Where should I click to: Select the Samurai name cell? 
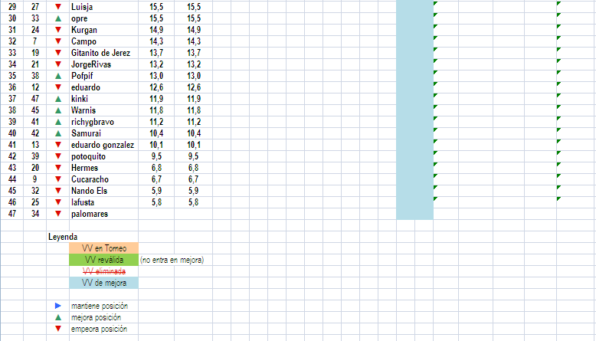click(x=103, y=133)
